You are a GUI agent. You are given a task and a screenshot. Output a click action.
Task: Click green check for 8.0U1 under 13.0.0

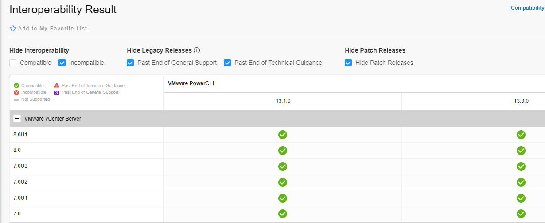pyautogui.click(x=521, y=135)
